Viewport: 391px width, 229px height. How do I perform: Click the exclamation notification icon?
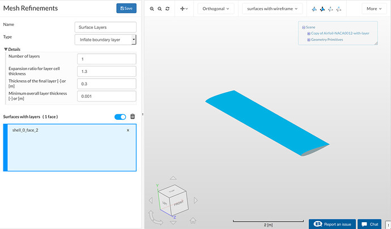[388, 225]
